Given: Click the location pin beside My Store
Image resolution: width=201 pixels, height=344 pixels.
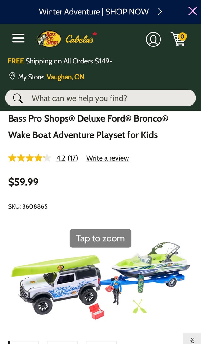Looking at the screenshot, I should [12, 76].
